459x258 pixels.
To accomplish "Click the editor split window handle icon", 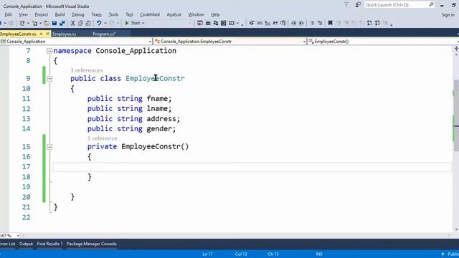I will (x=456, y=48).
